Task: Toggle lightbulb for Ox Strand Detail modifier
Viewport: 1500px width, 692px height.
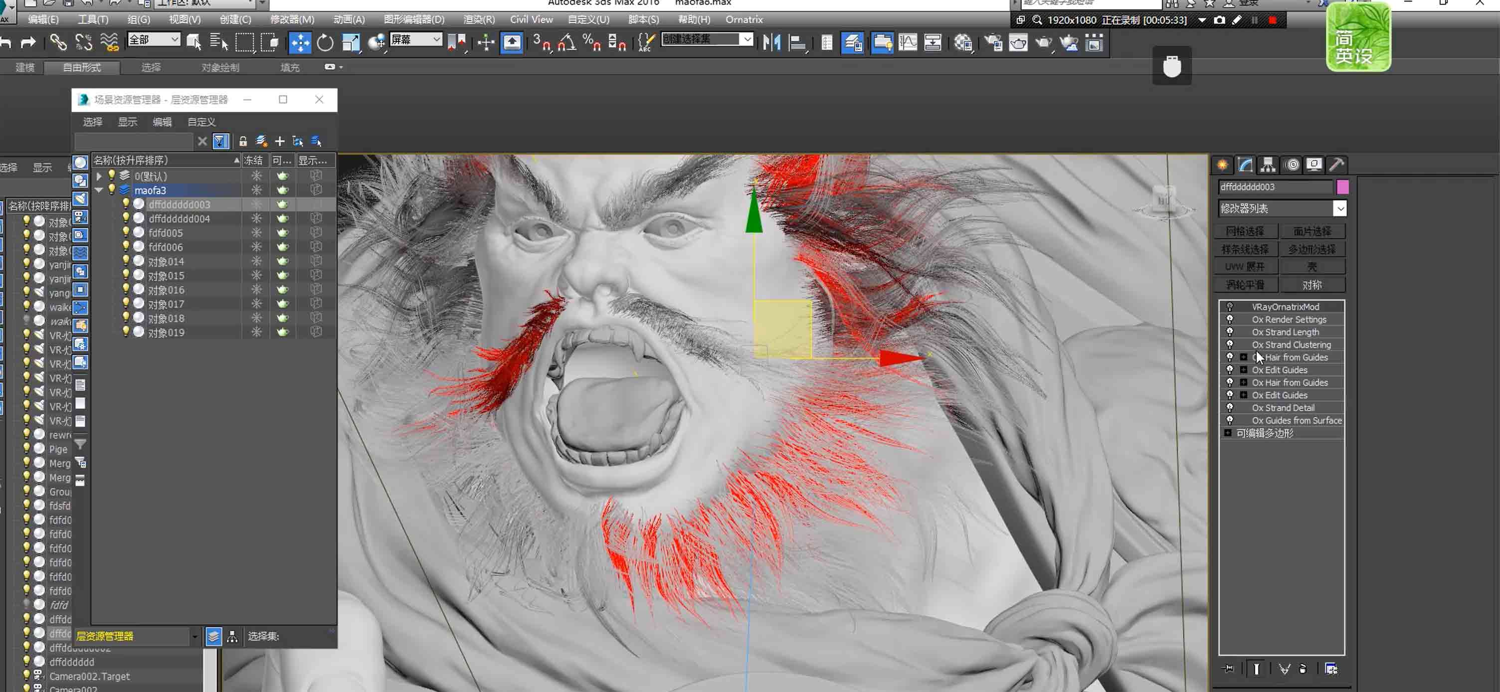Action: click(x=1230, y=407)
